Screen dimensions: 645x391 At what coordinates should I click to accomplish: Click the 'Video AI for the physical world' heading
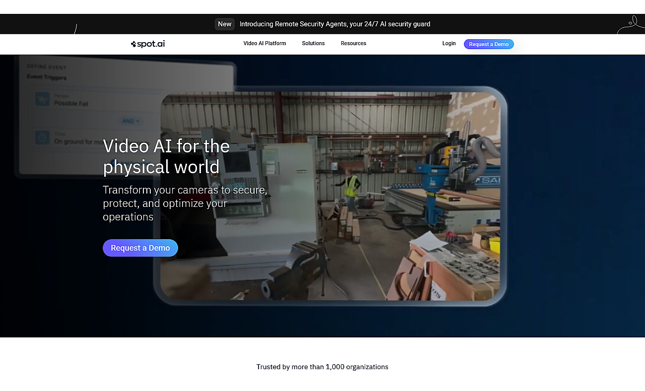[166, 156]
